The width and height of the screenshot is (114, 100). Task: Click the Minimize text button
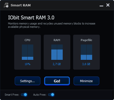tap(86, 81)
